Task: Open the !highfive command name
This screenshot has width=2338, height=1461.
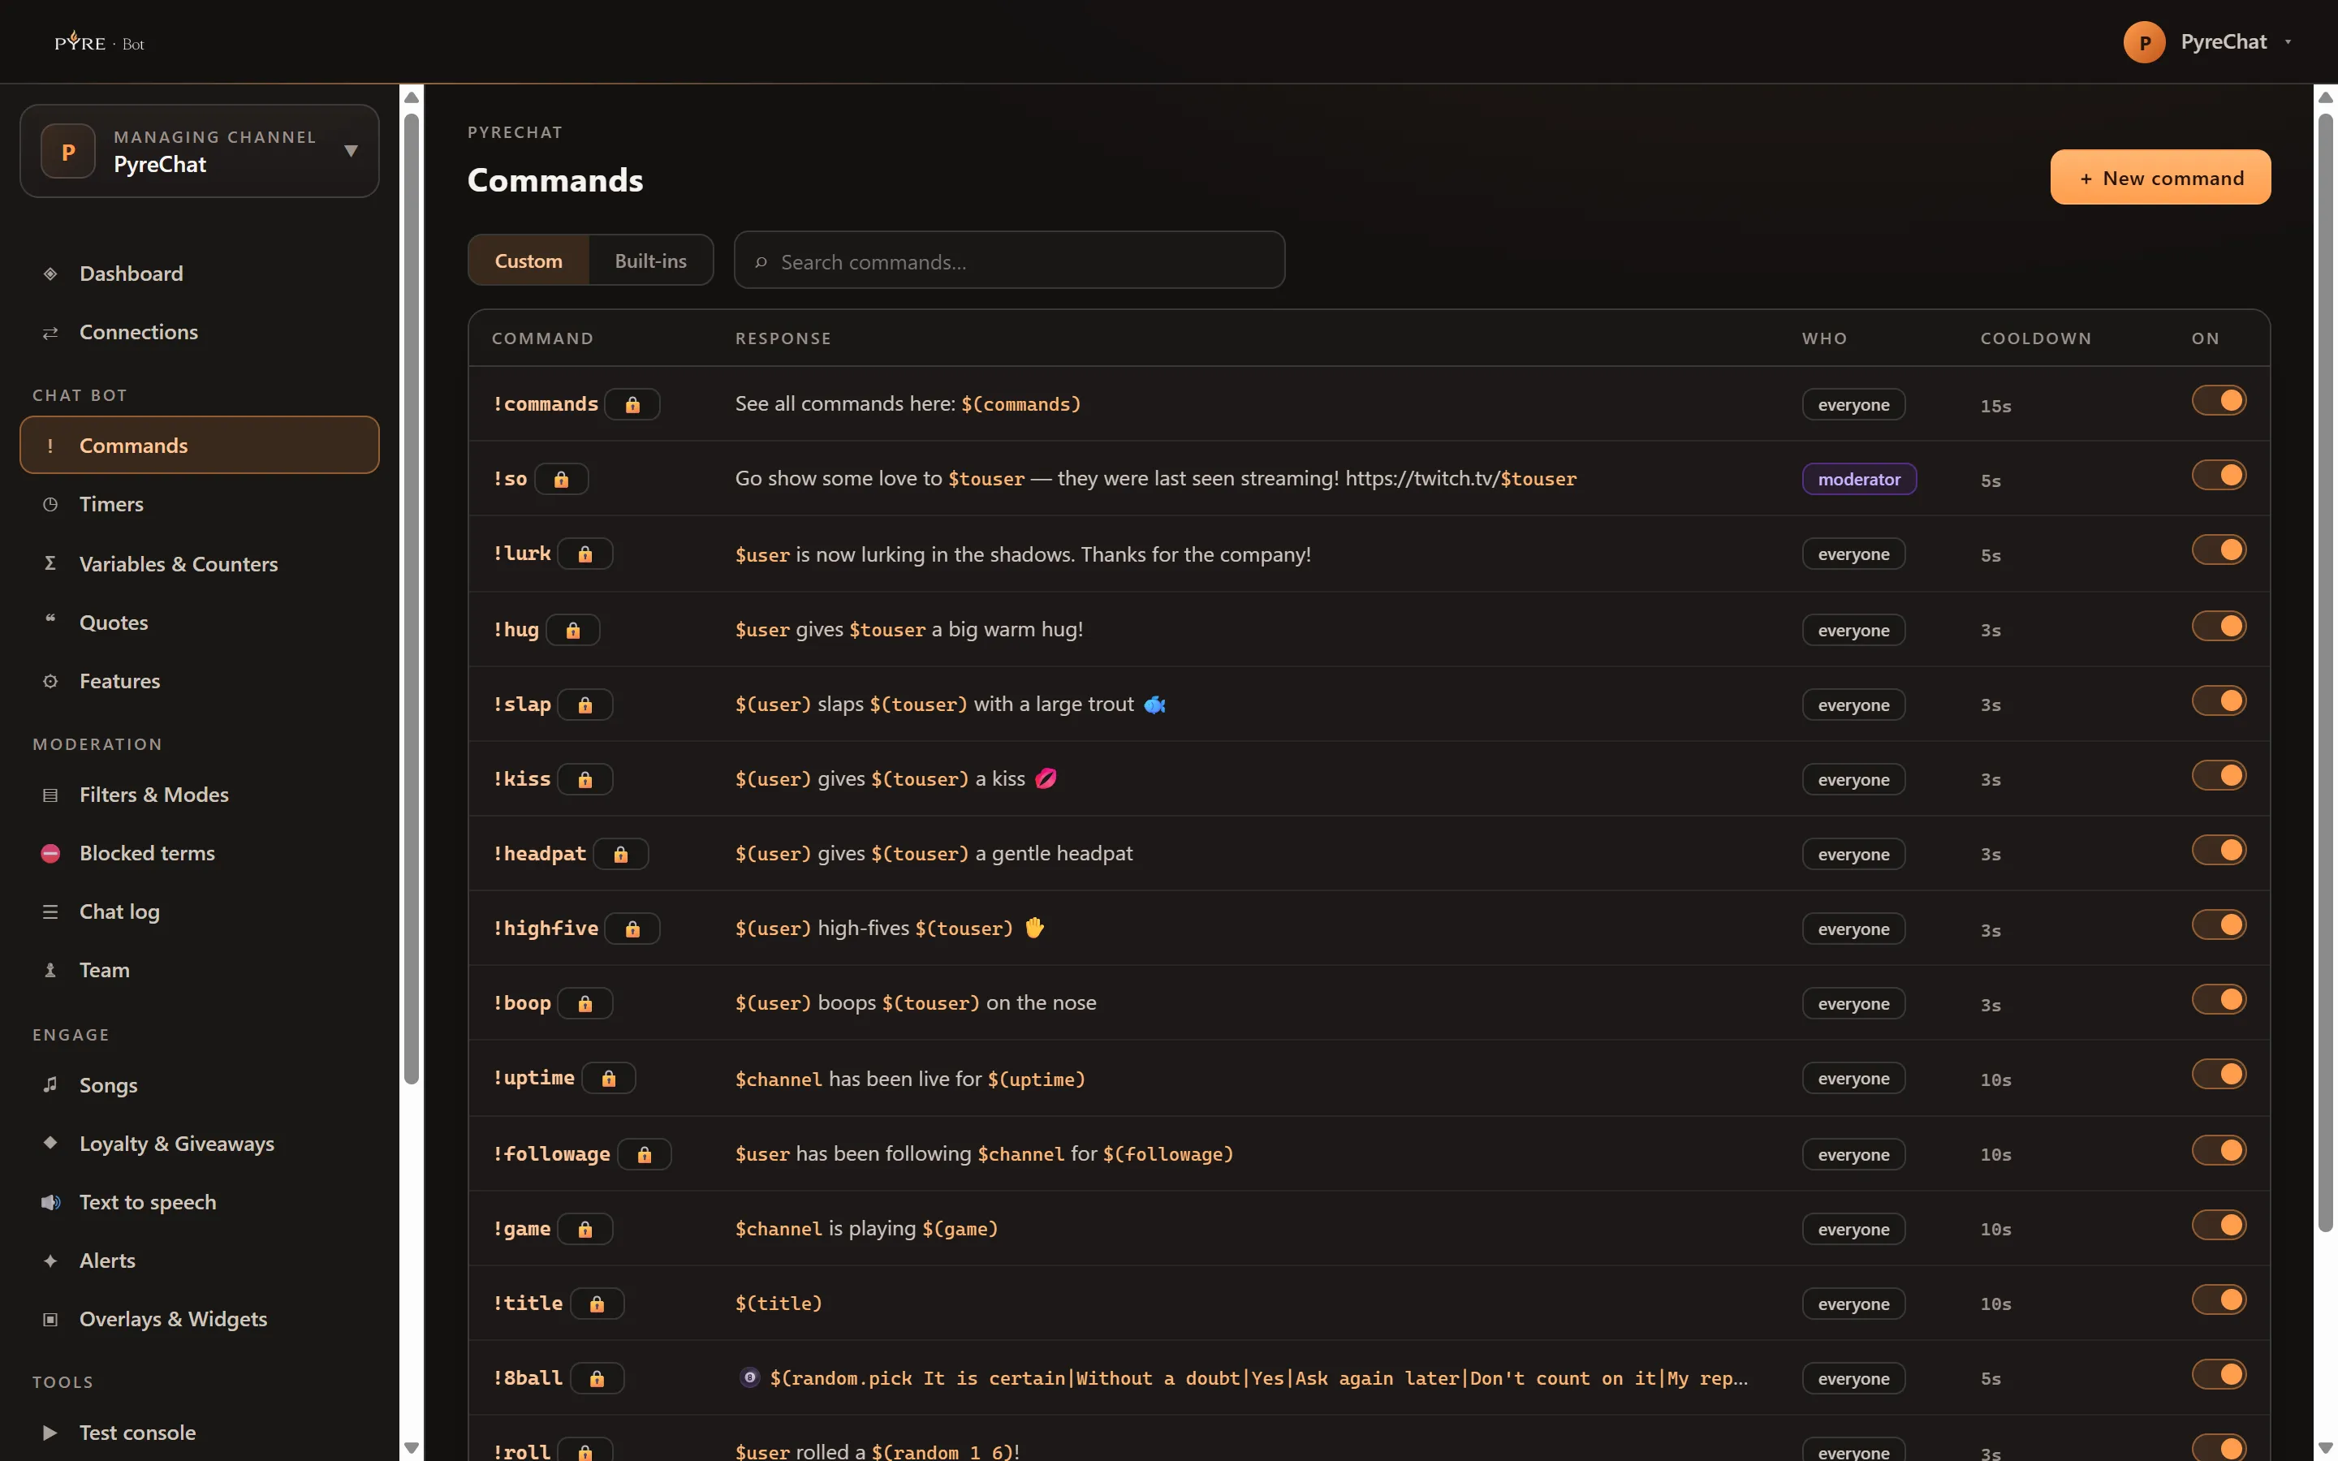Action: point(546,929)
